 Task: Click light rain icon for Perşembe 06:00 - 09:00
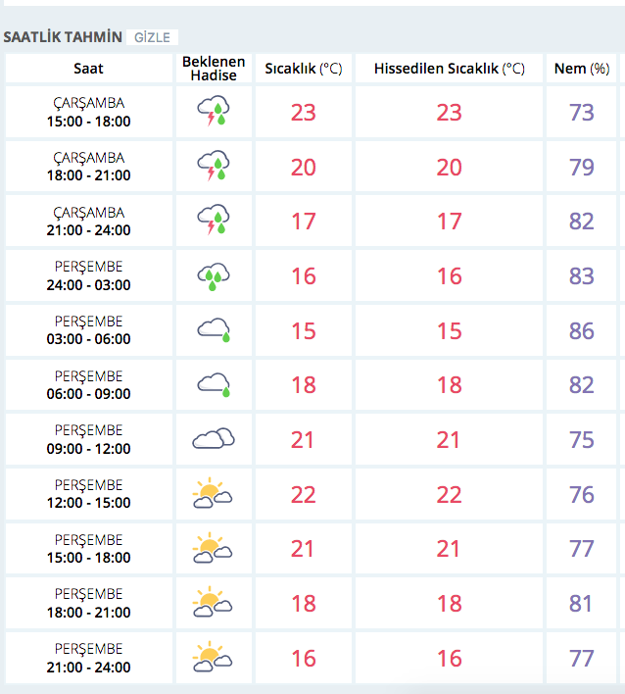[213, 385]
